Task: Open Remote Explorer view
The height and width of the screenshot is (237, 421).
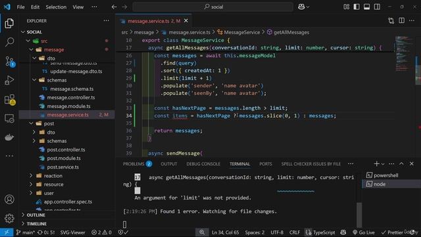Action: pyautogui.click(x=9, y=118)
